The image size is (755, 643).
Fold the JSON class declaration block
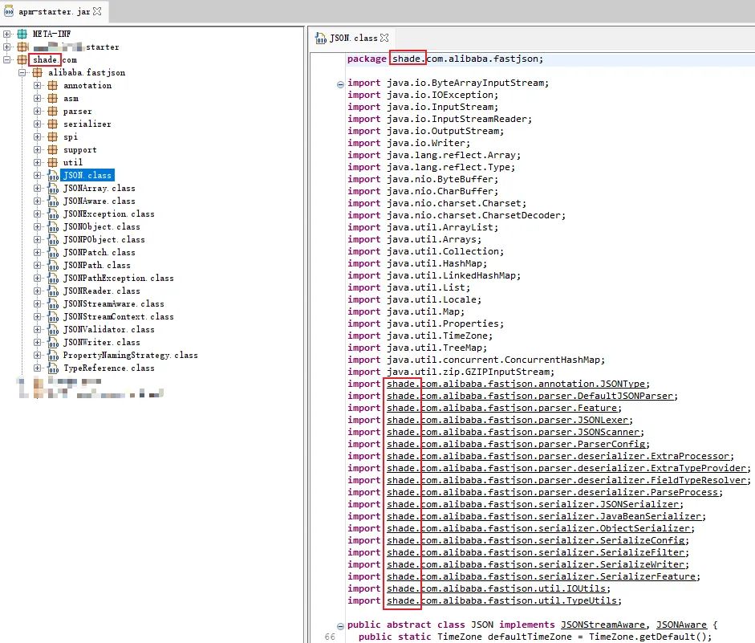tap(340, 626)
